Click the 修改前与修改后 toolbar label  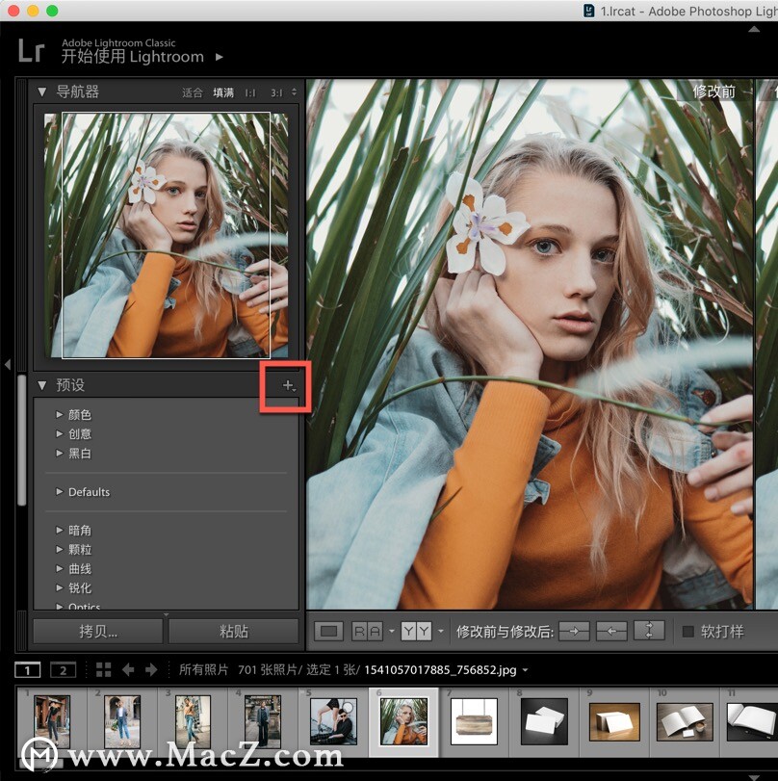pos(505,632)
